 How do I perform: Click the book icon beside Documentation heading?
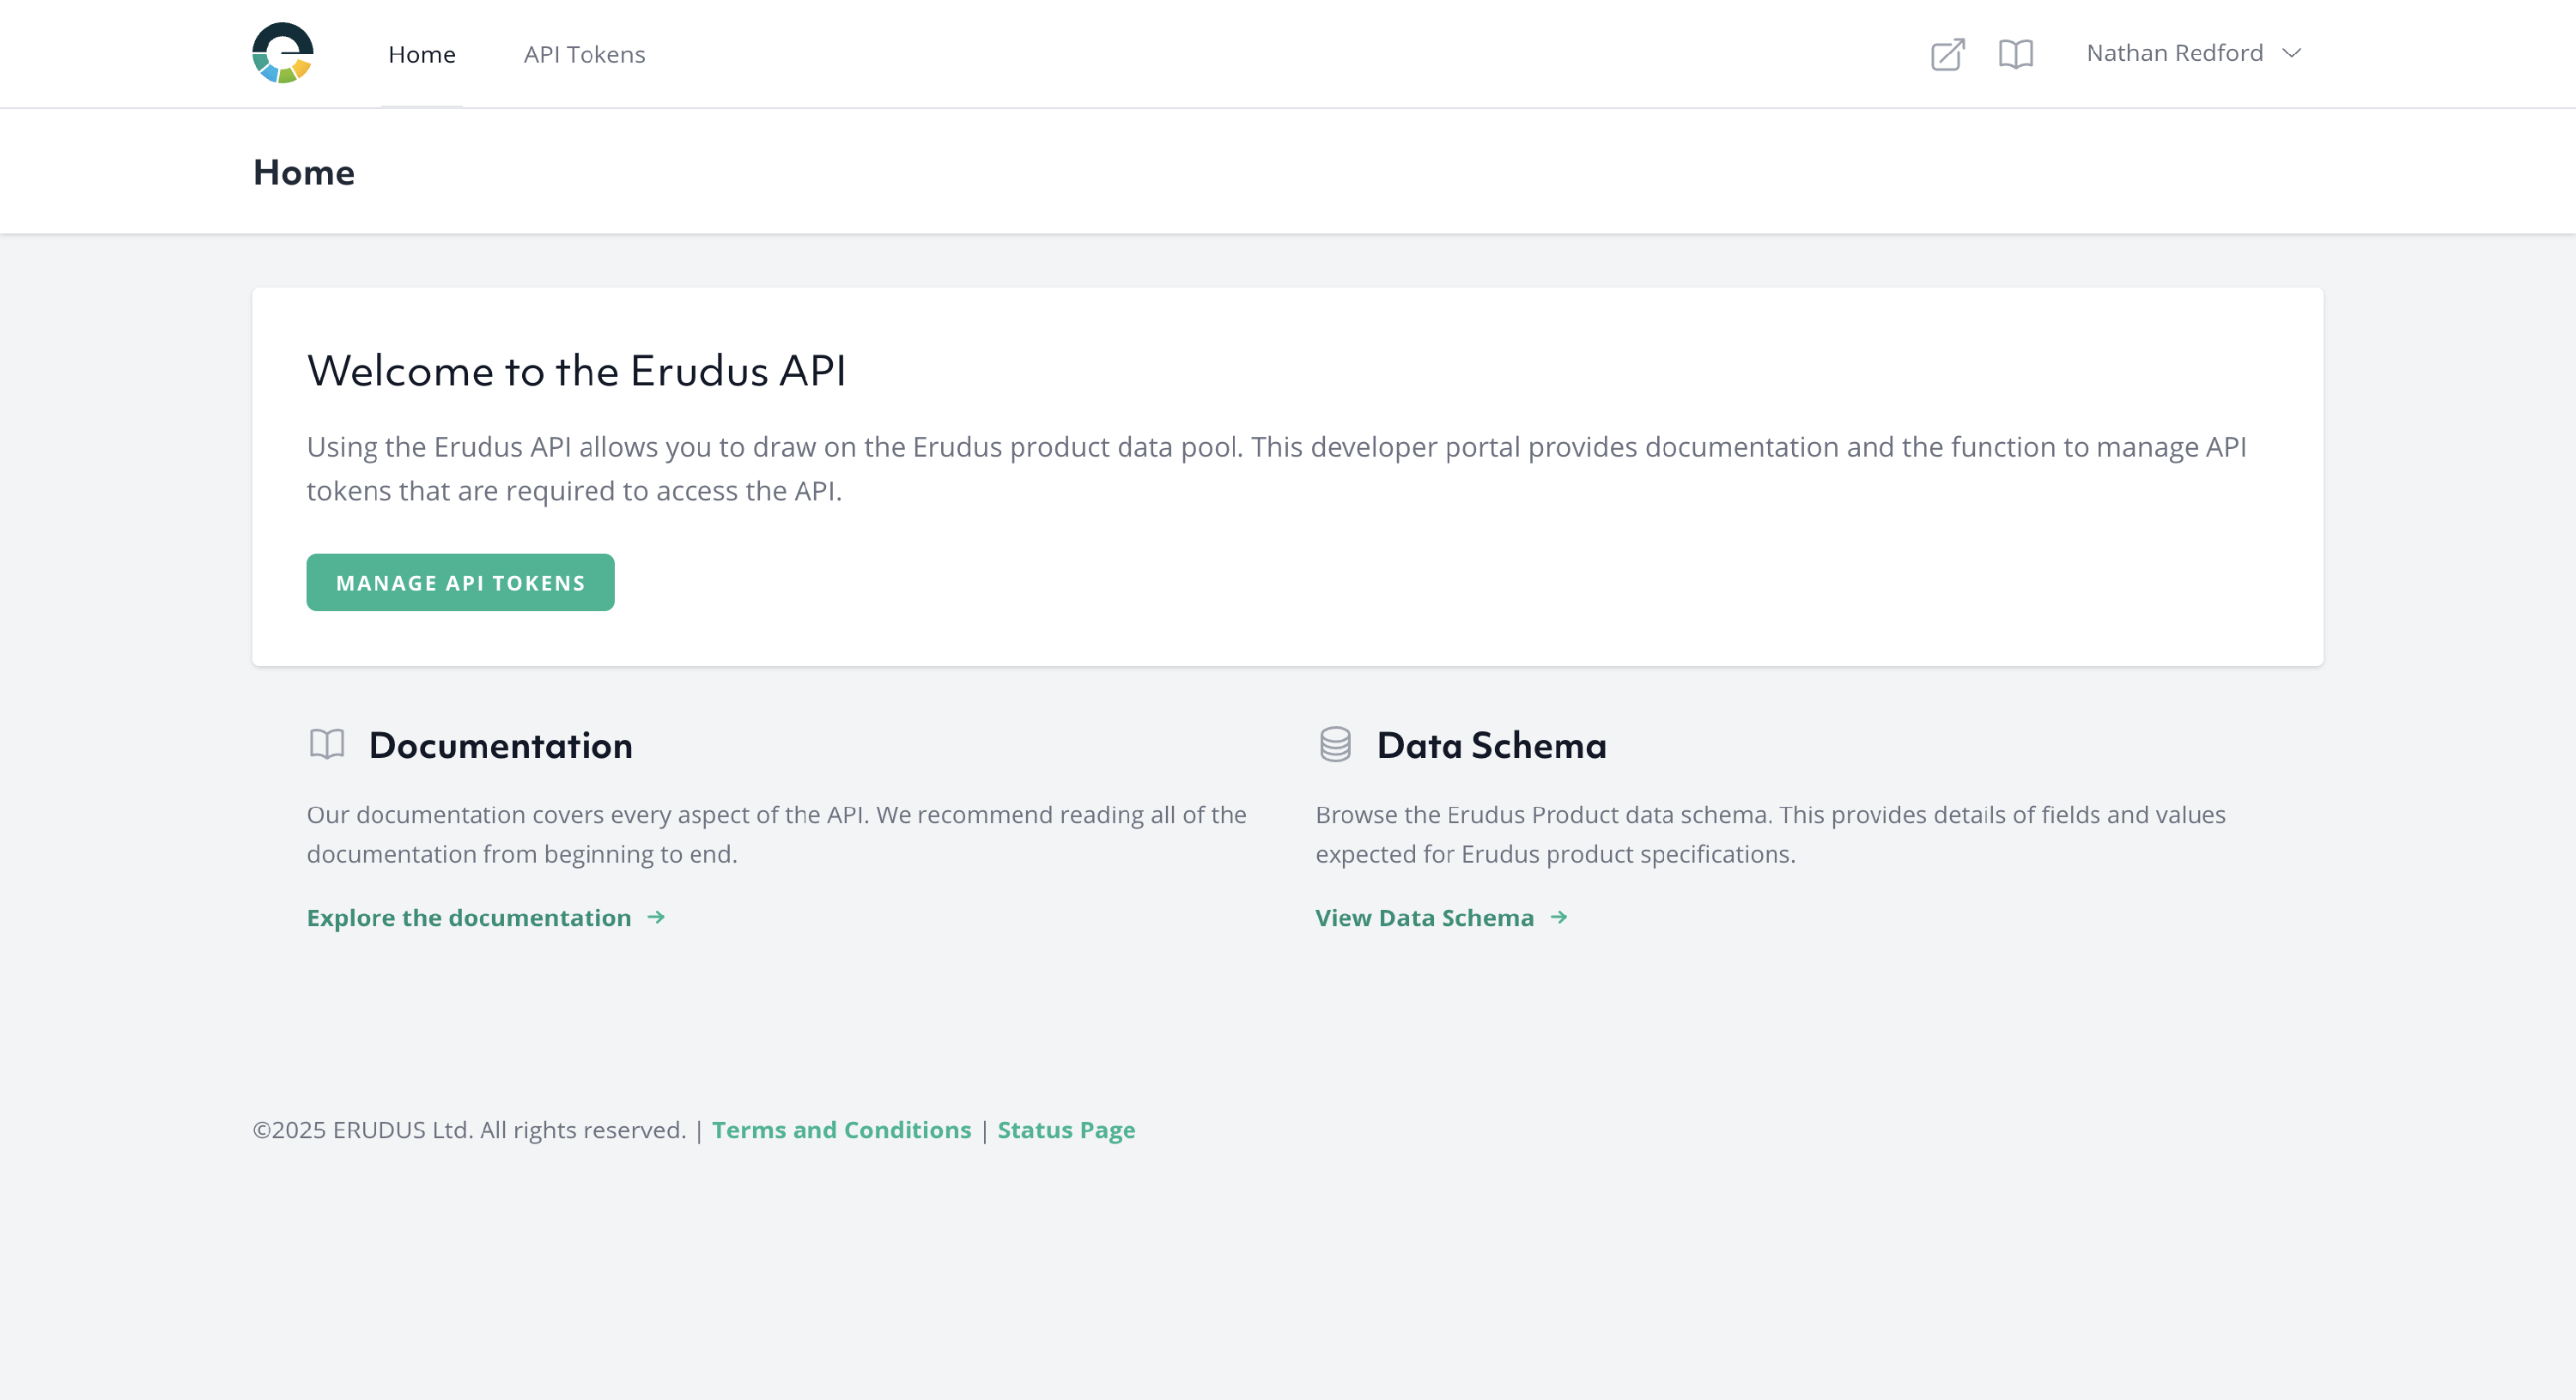click(x=327, y=744)
